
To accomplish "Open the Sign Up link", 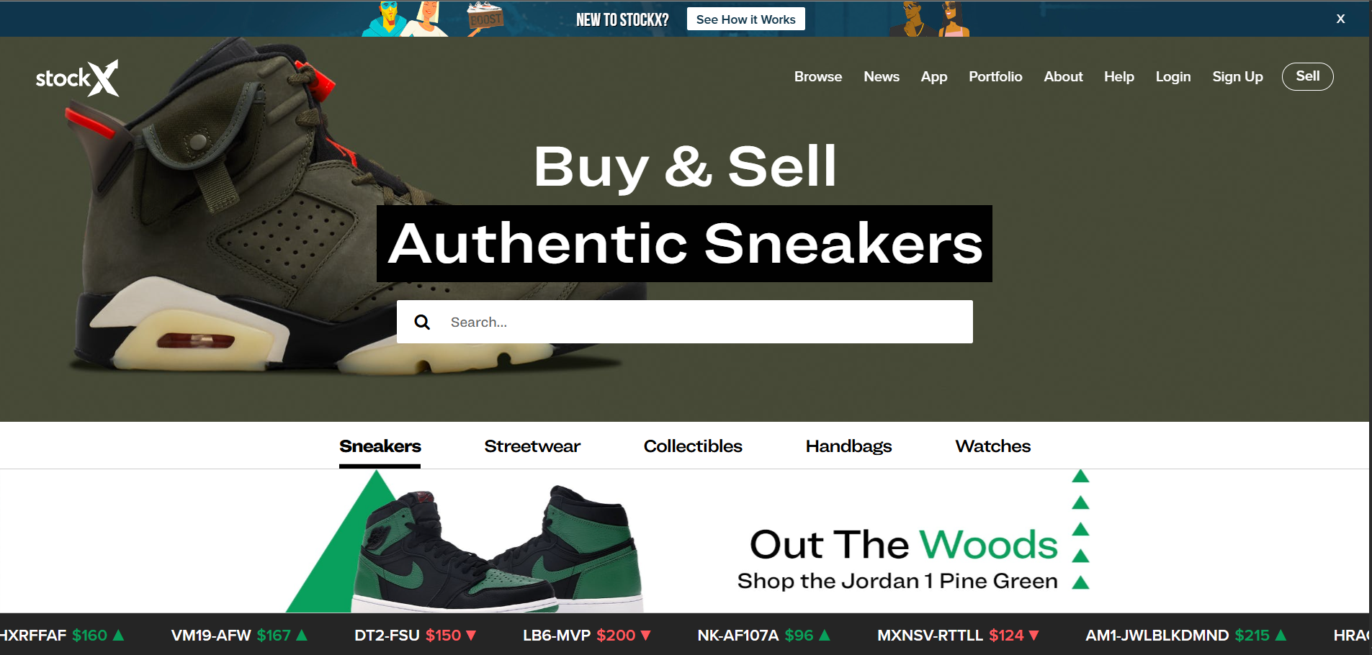I will click(1237, 76).
